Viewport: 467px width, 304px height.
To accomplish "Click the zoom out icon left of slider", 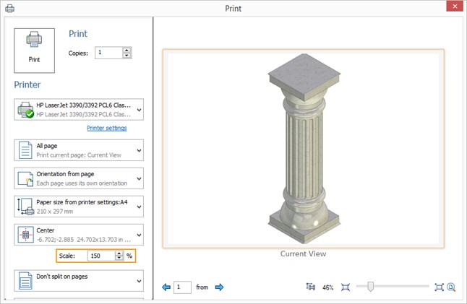I will 346,287.
